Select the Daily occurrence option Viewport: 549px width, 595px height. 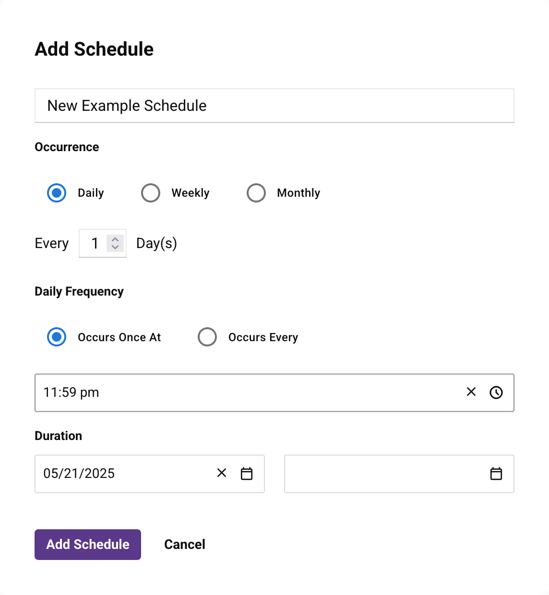tap(56, 193)
